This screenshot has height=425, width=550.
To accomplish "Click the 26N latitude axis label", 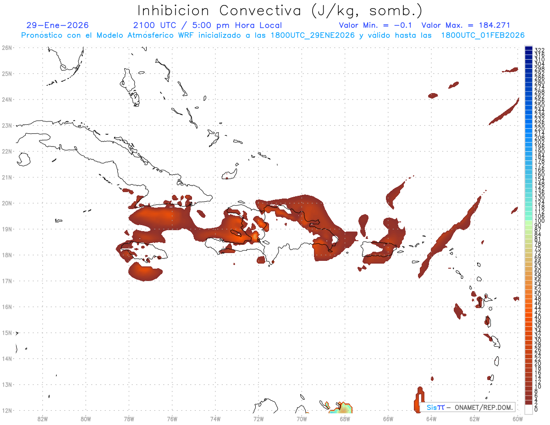I will tap(6, 48).
